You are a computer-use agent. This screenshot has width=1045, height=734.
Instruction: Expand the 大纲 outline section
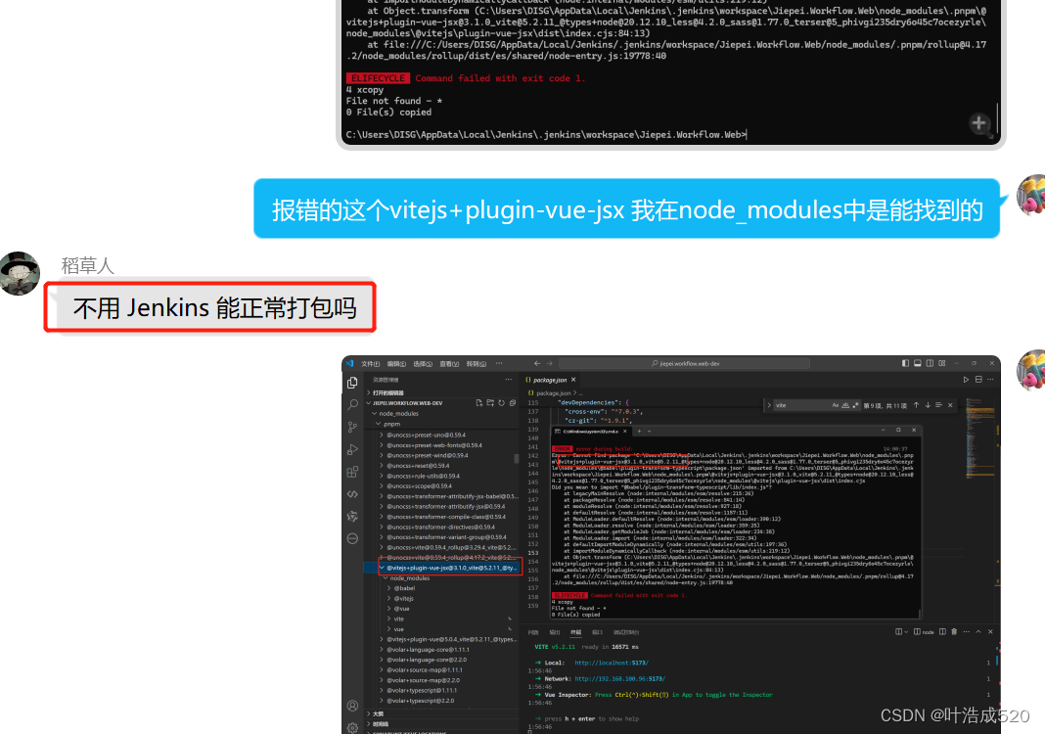442,713
